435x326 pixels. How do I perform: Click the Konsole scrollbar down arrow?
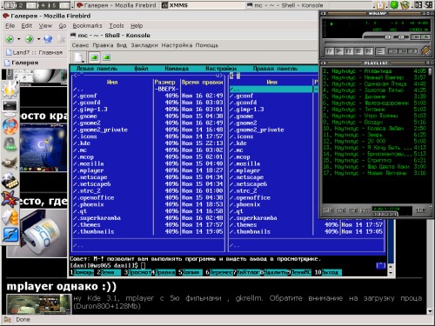391,272
